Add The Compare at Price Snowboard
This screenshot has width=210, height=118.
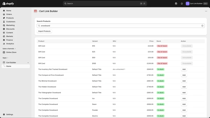click(x=184, y=75)
